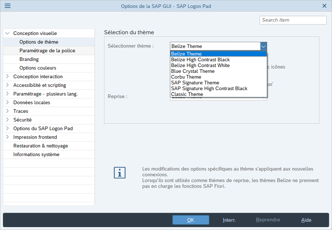Click the information icon beside the note
This screenshot has width=332, height=230.
click(x=120, y=173)
